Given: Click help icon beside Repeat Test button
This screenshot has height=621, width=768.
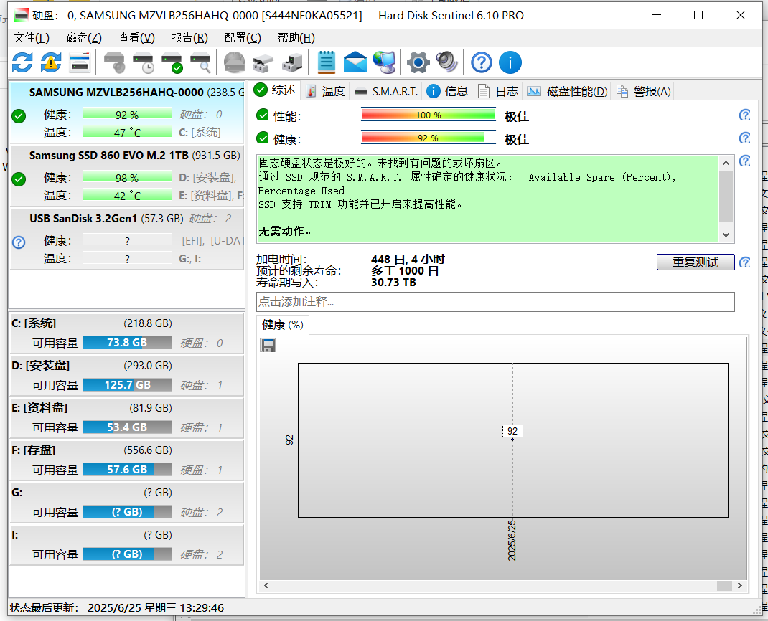Looking at the screenshot, I should coord(744,262).
